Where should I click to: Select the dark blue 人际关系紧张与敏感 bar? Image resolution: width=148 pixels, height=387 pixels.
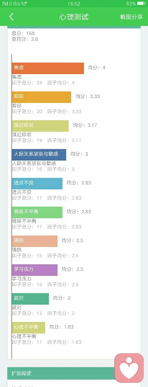click(39, 155)
